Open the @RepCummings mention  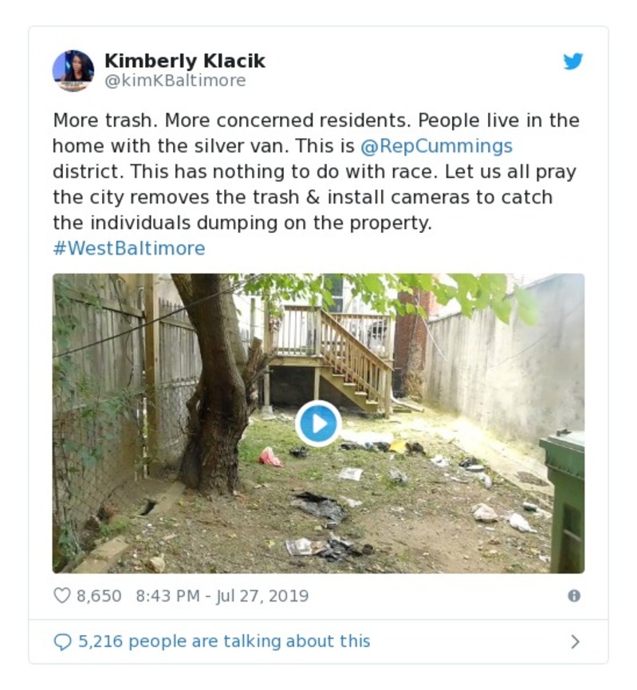436,146
